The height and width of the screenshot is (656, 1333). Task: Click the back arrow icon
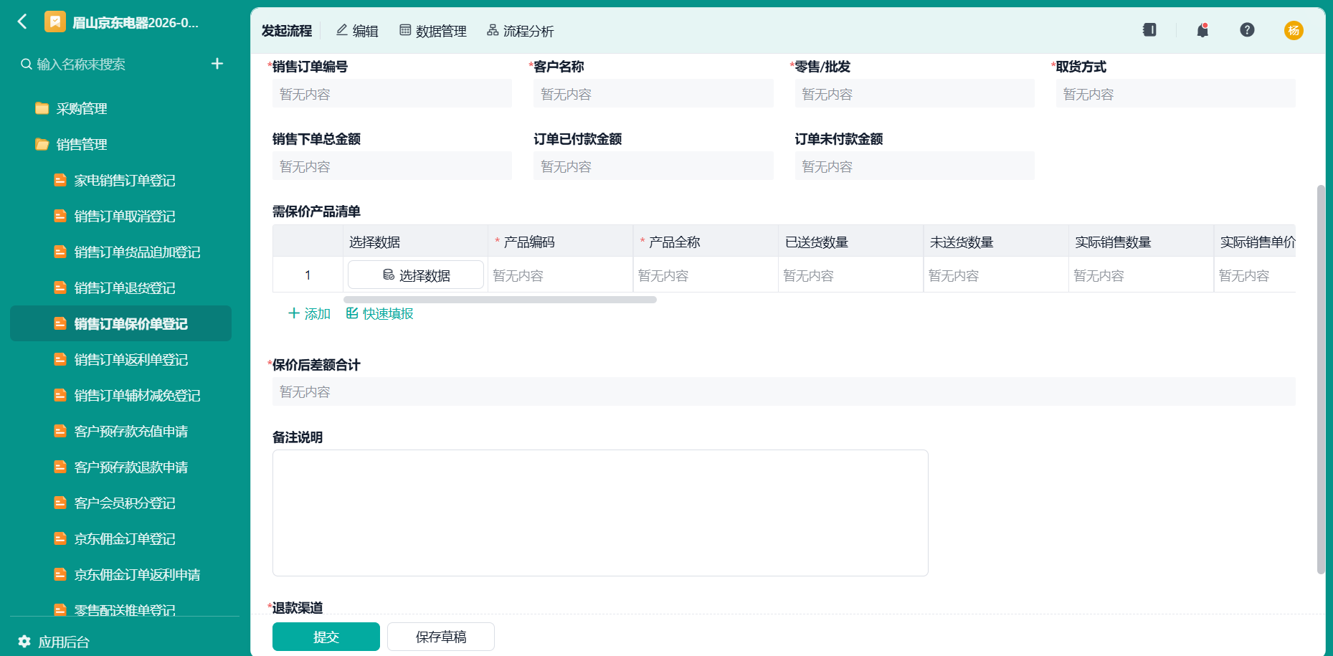[x=22, y=22]
